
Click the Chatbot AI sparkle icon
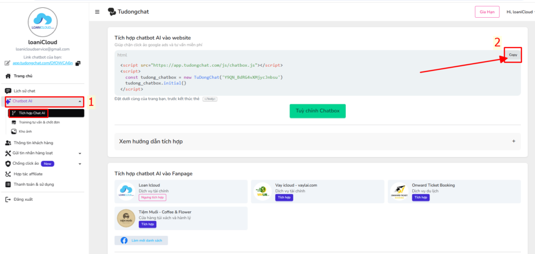click(x=8, y=101)
